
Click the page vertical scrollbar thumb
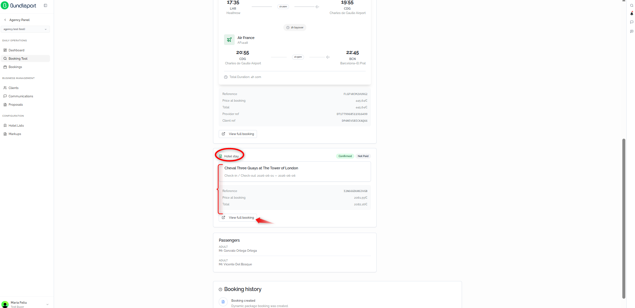tap(624, 218)
